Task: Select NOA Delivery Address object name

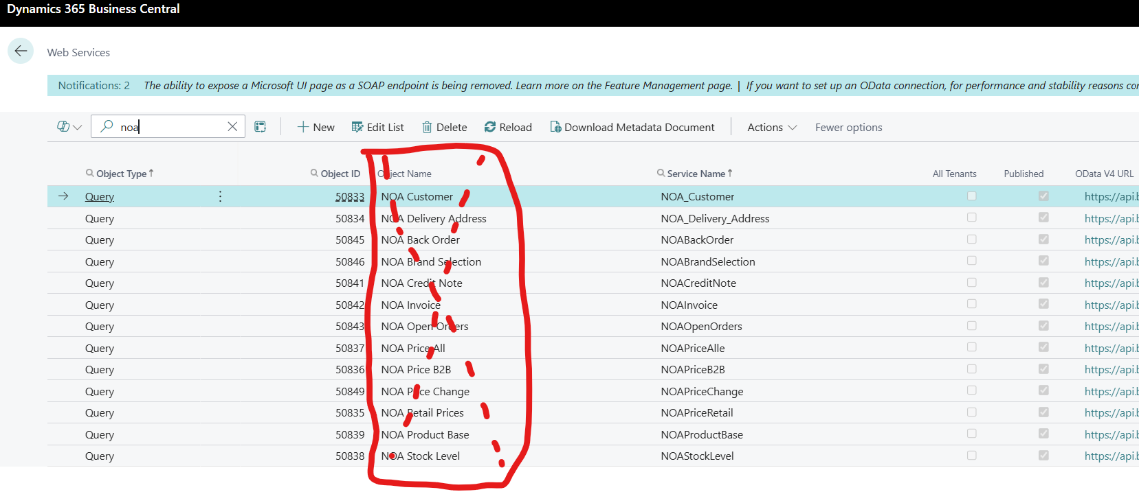Action: [434, 218]
